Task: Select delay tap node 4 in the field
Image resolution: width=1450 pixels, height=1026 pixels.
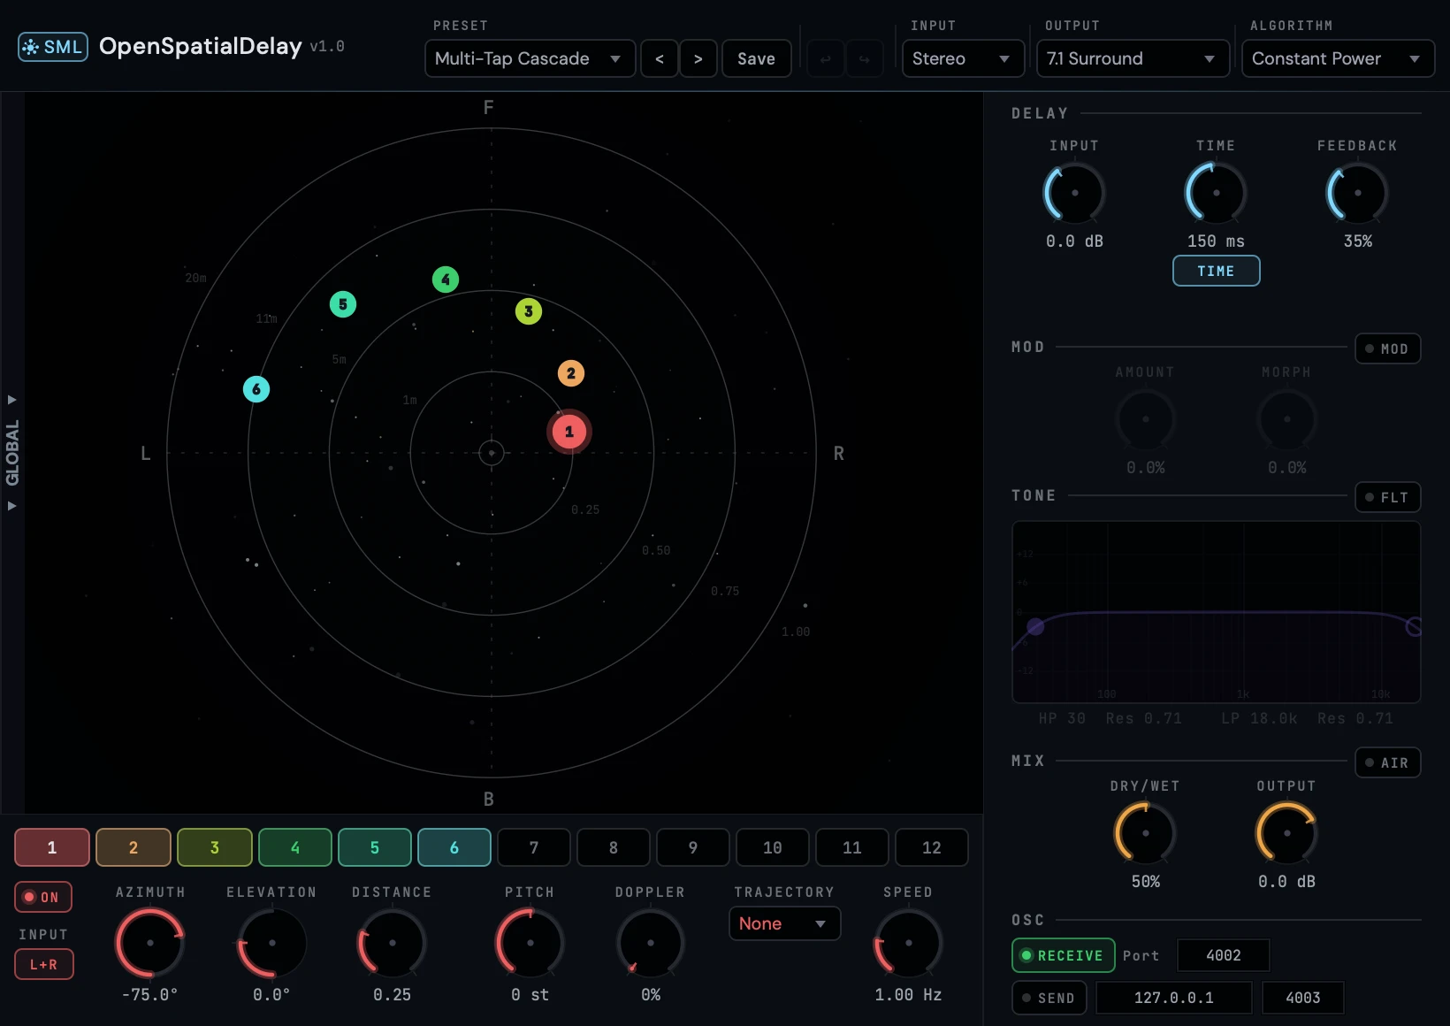Action: coord(446,279)
